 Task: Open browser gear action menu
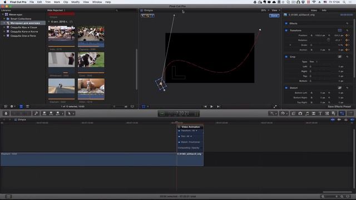(12, 106)
